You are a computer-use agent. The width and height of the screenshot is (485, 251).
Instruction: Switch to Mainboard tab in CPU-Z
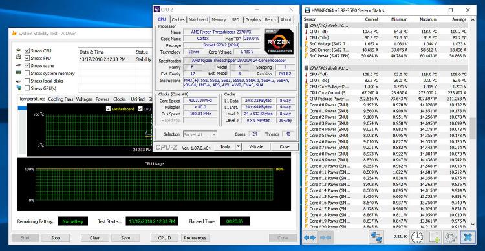(x=199, y=19)
